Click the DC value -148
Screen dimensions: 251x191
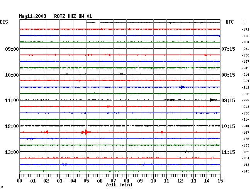pos(245,165)
